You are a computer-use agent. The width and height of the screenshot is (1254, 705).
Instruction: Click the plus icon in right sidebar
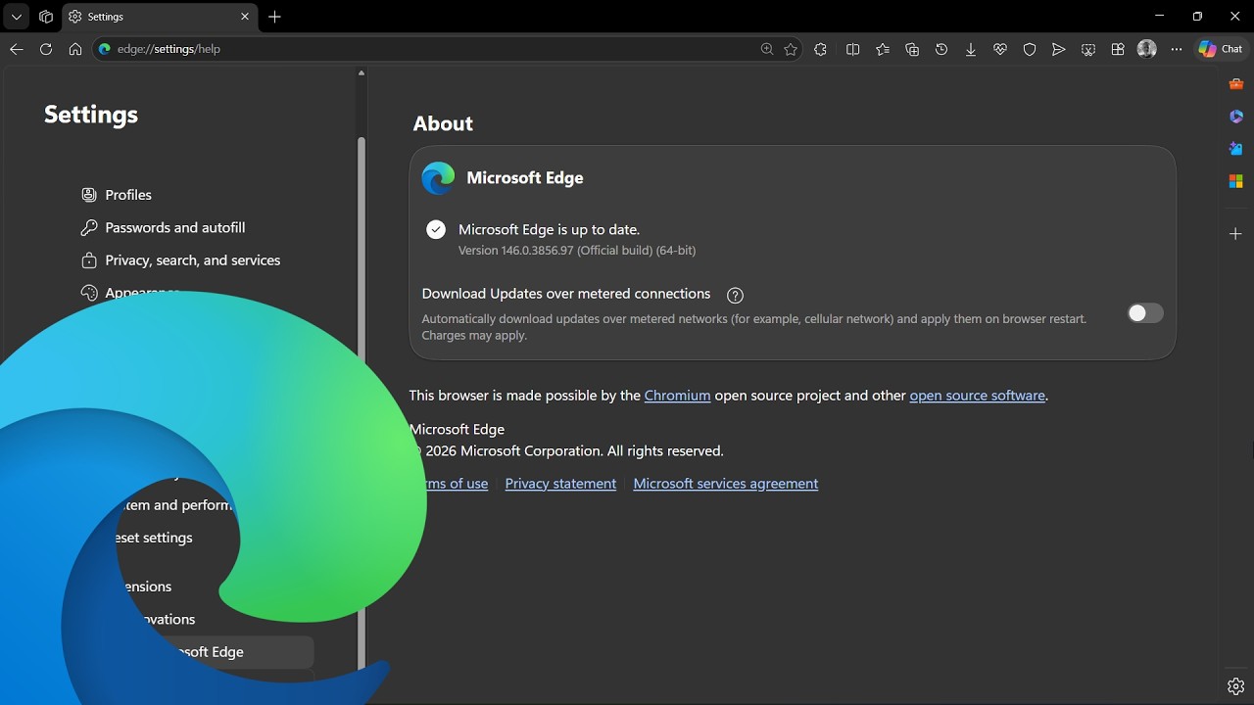[x=1236, y=234]
